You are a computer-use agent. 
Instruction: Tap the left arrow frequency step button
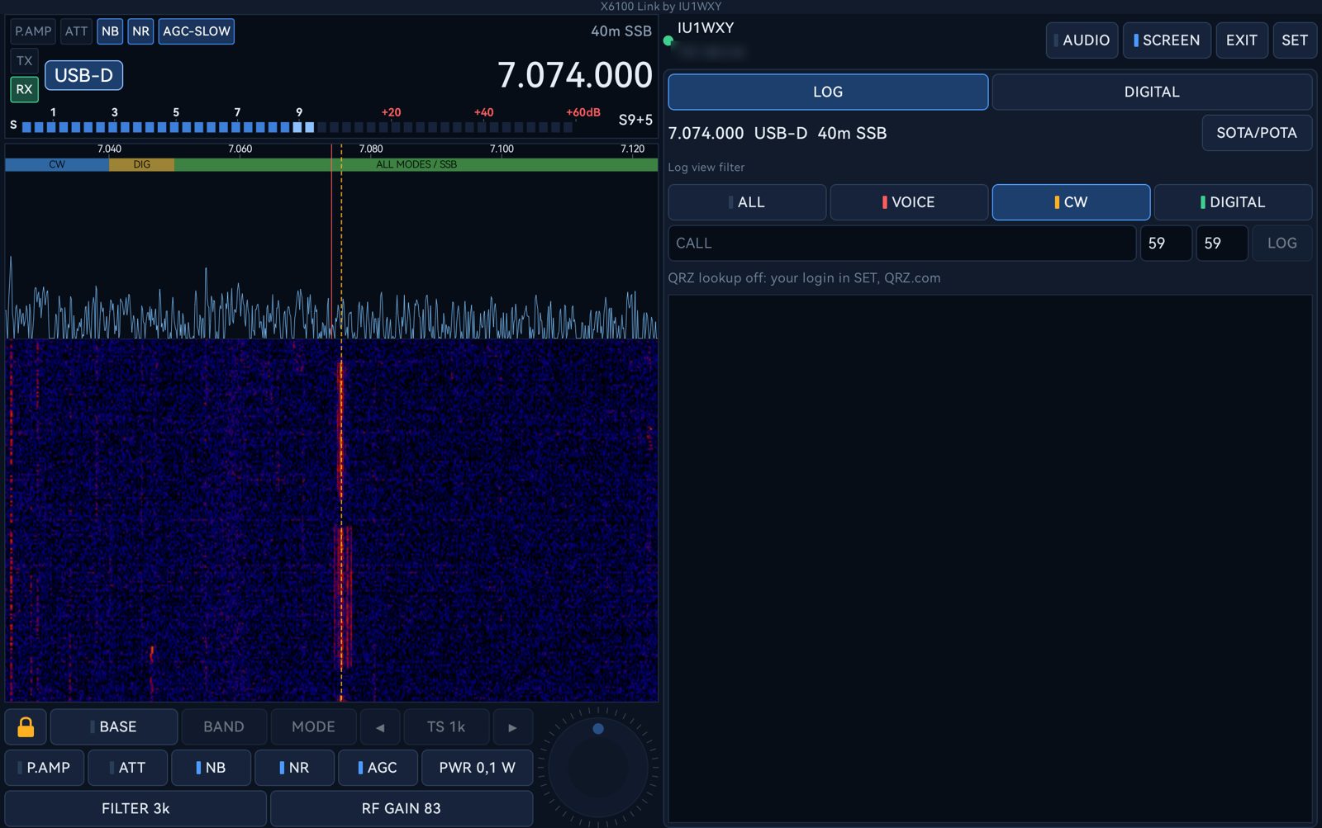click(x=380, y=726)
